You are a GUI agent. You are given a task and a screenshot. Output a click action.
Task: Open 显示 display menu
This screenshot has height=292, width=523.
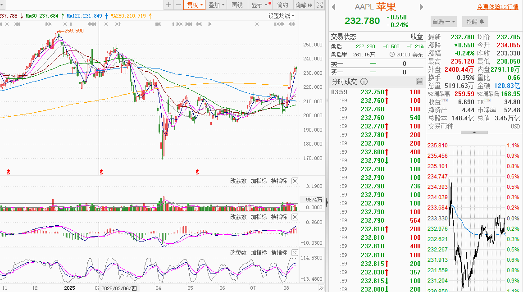point(259,5)
